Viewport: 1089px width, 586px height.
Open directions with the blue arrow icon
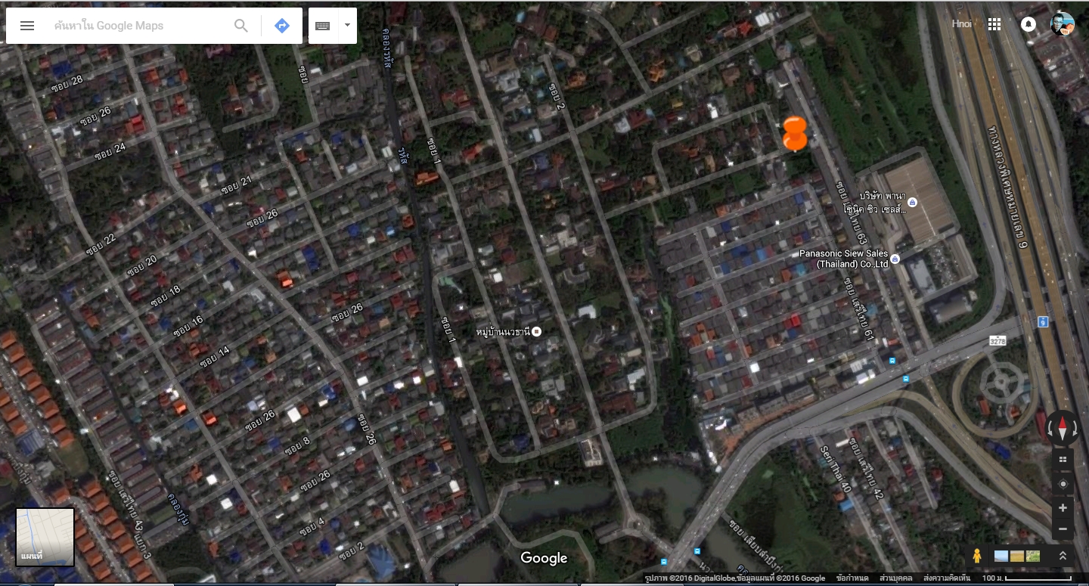pyautogui.click(x=282, y=26)
